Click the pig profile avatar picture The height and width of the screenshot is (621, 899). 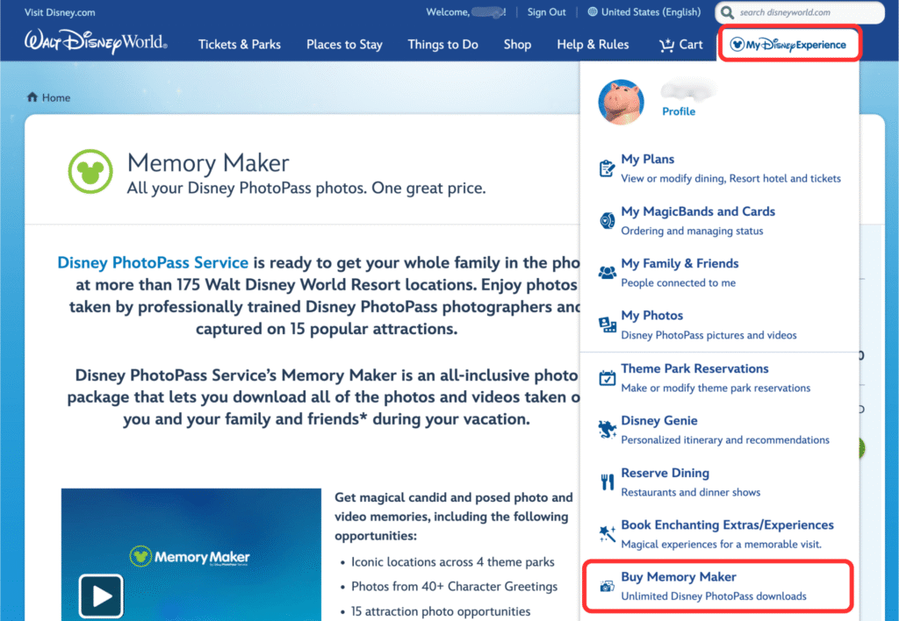click(621, 102)
